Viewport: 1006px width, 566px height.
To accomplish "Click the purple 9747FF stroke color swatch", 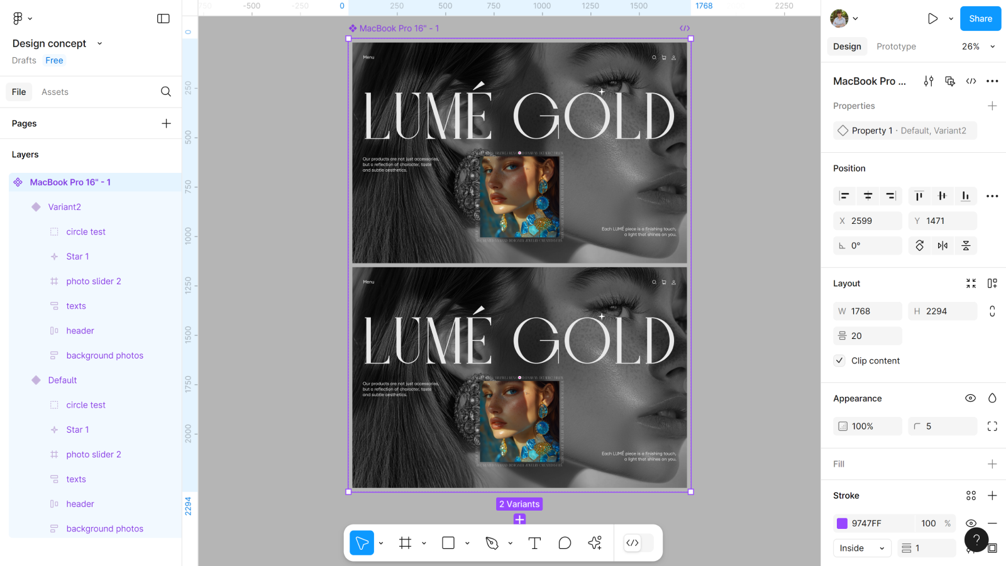I will pyautogui.click(x=842, y=523).
